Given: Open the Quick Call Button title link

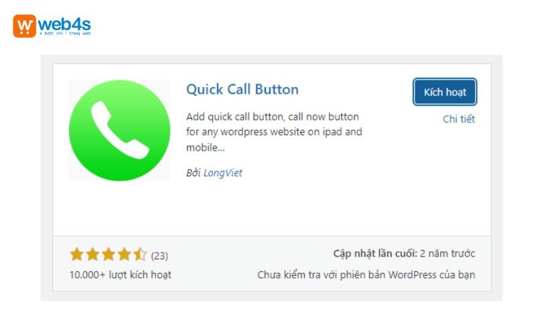Looking at the screenshot, I should point(243,89).
